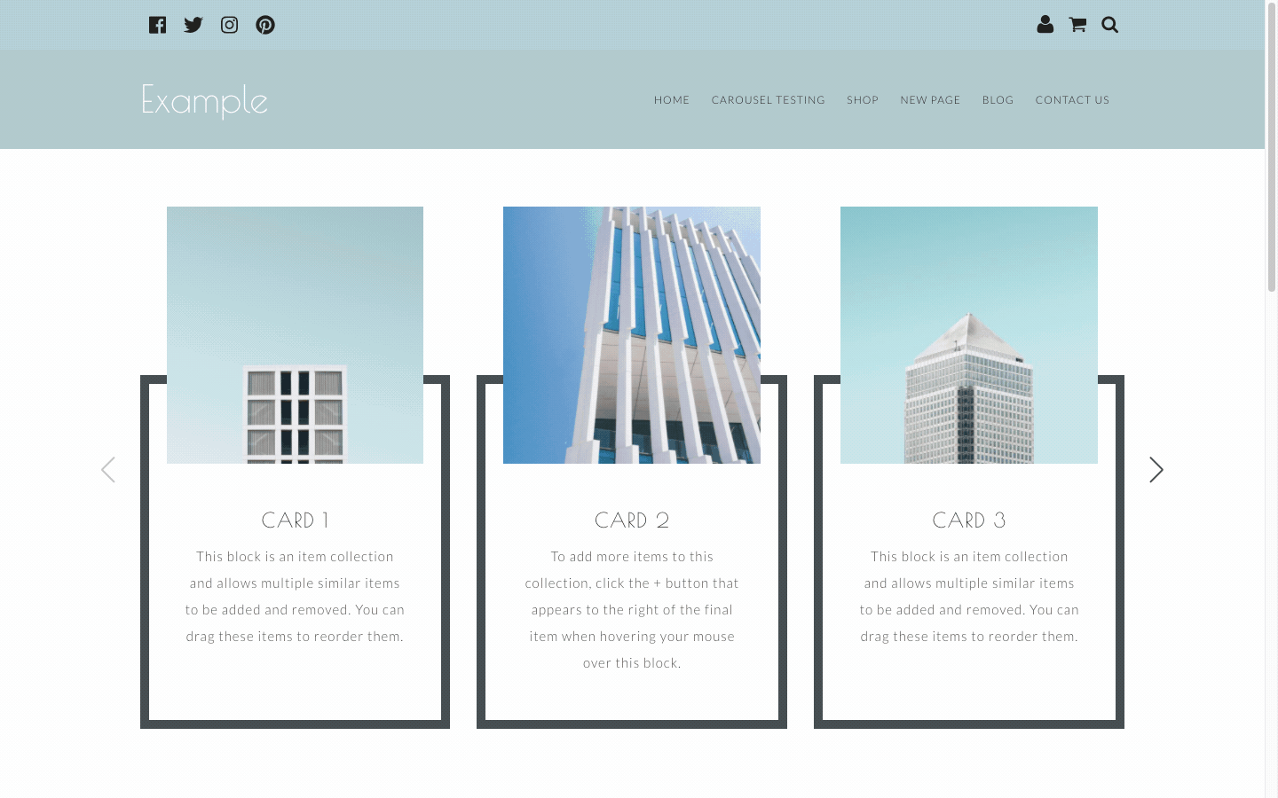This screenshot has width=1278, height=798.
Task: Click the page vertical scrollbar thumb
Action: pyautogui.click(x=1271, y=146)
